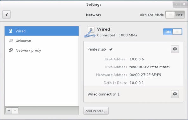Screen dimensions: 188x120
Task: Click the Network proxy icon in sidebar
Action: (x=10, y=50)
